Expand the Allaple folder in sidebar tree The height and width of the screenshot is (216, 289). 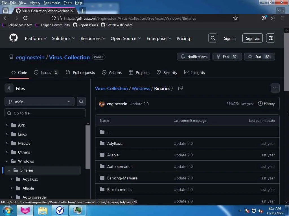point(11,188)
